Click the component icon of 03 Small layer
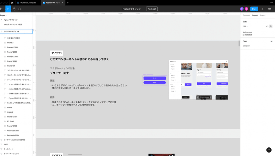Screen dimensions: 275x156 pyautogui.click(x=5, y=121)
